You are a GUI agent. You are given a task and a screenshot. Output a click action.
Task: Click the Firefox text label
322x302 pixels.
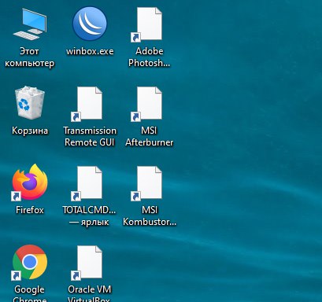coord(30,210)
